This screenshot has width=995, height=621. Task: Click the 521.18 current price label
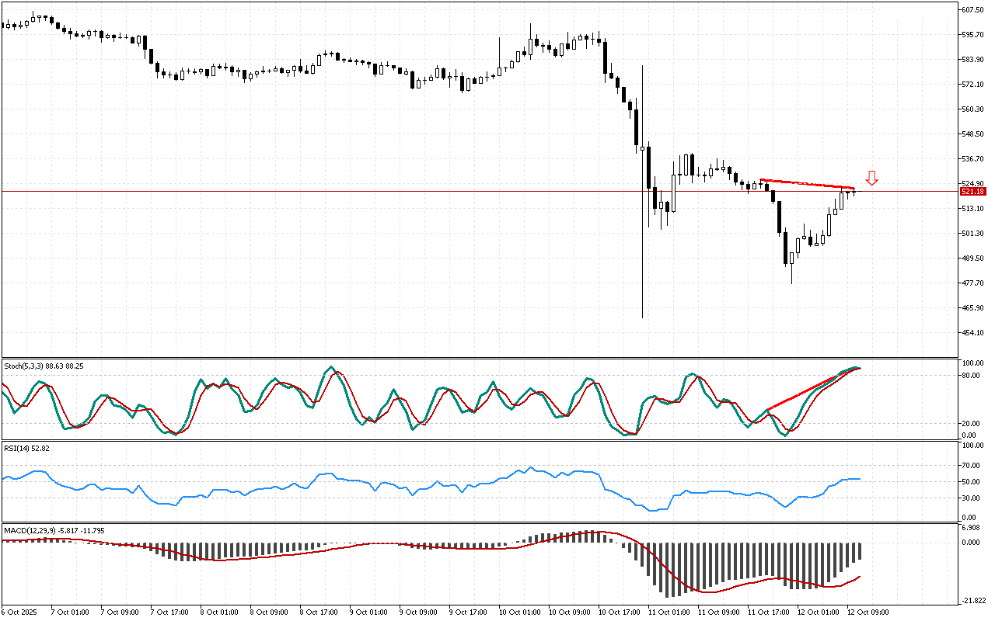point(973,191)
